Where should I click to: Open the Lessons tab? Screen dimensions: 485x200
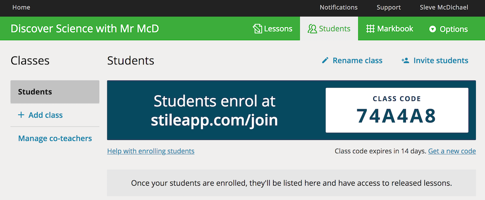coord(272,29)
